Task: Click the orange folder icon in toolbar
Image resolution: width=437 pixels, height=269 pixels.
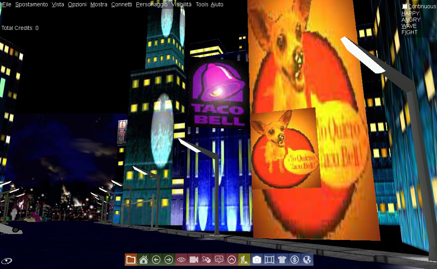Action: 131,260
